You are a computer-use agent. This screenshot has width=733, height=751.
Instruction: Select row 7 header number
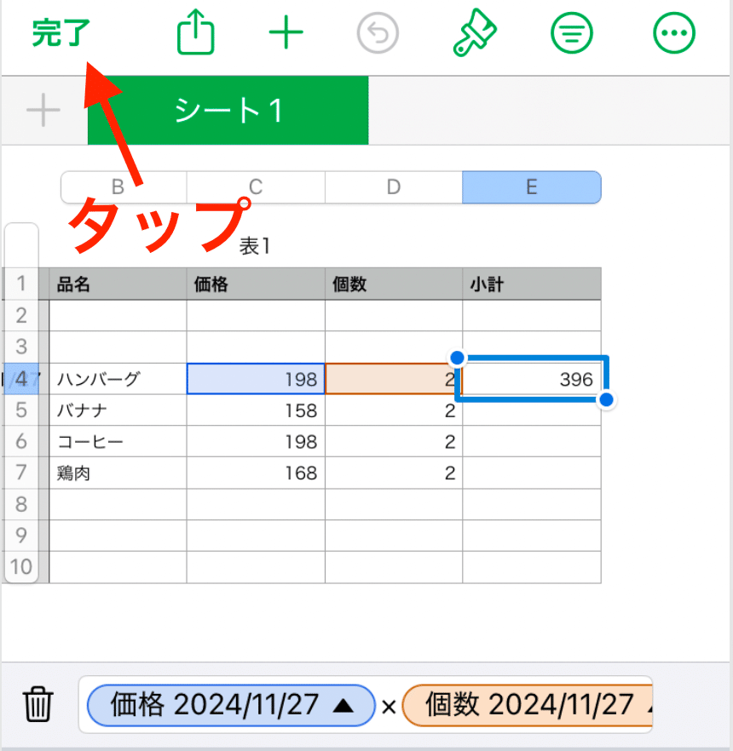21,473
